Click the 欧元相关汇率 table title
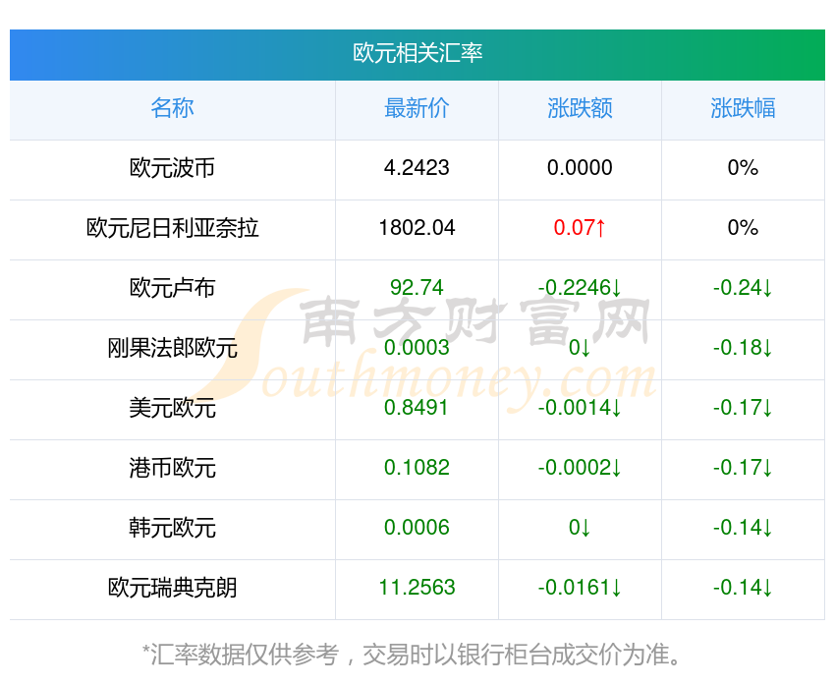The height and width of the screenshot is (686, 835). (x=417, y=53)
